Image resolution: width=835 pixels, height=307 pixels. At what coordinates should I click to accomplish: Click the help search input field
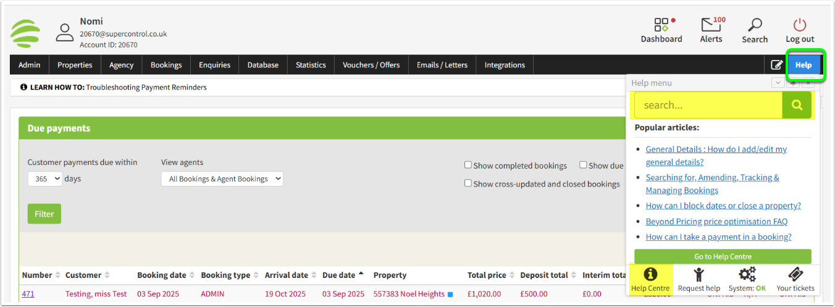coord(708,105)
